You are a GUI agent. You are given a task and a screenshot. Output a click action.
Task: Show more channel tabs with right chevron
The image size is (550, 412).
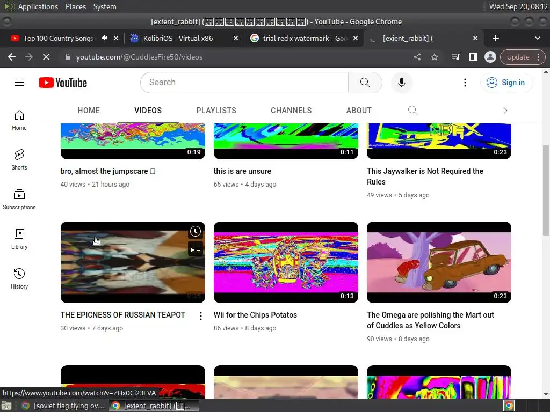(x=505, y=111)
